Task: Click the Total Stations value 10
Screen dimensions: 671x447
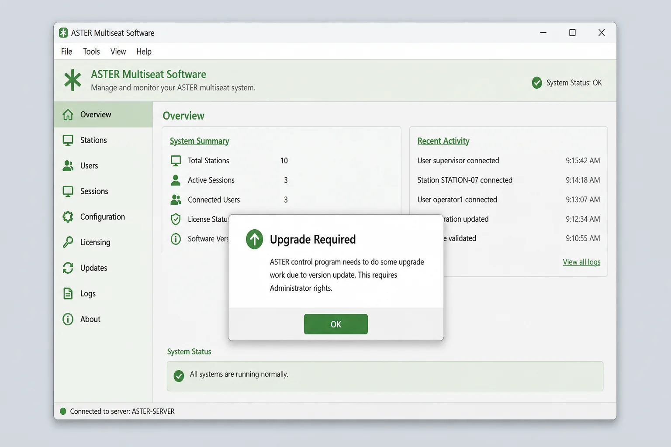Action: pyautogui.click(x=284, y=161)
